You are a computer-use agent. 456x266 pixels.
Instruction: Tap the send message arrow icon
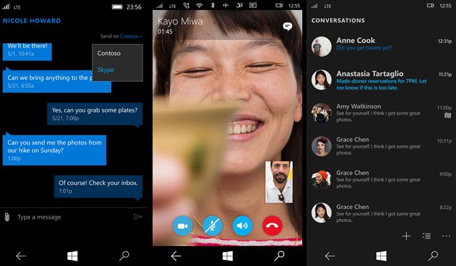[x=138, y=217]
